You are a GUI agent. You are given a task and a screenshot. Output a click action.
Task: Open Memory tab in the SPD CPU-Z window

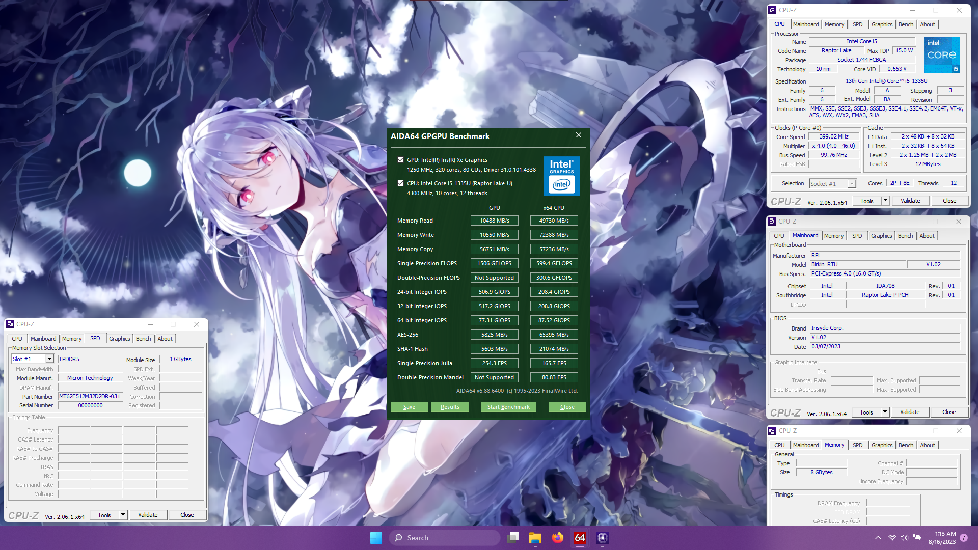pyautogui.click(x=72, y=339)
